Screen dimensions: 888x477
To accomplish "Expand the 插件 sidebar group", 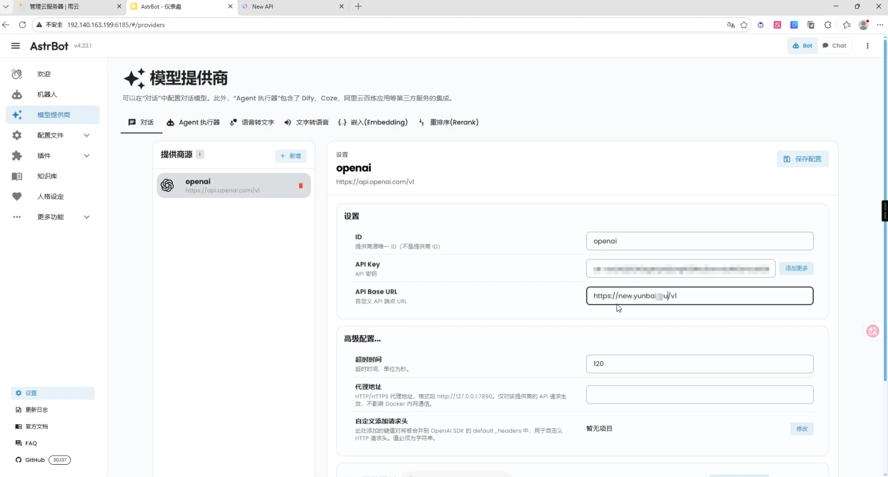I will [x=51, y=156].
